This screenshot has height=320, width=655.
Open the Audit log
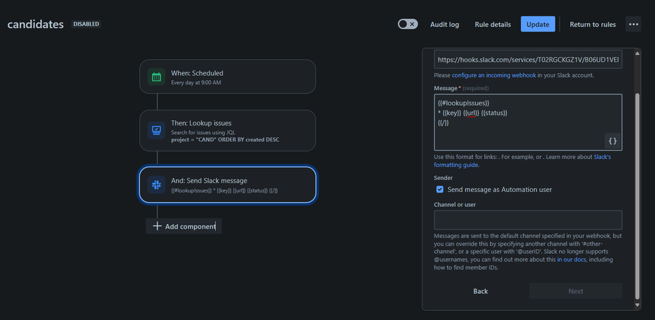coord(444,25)
